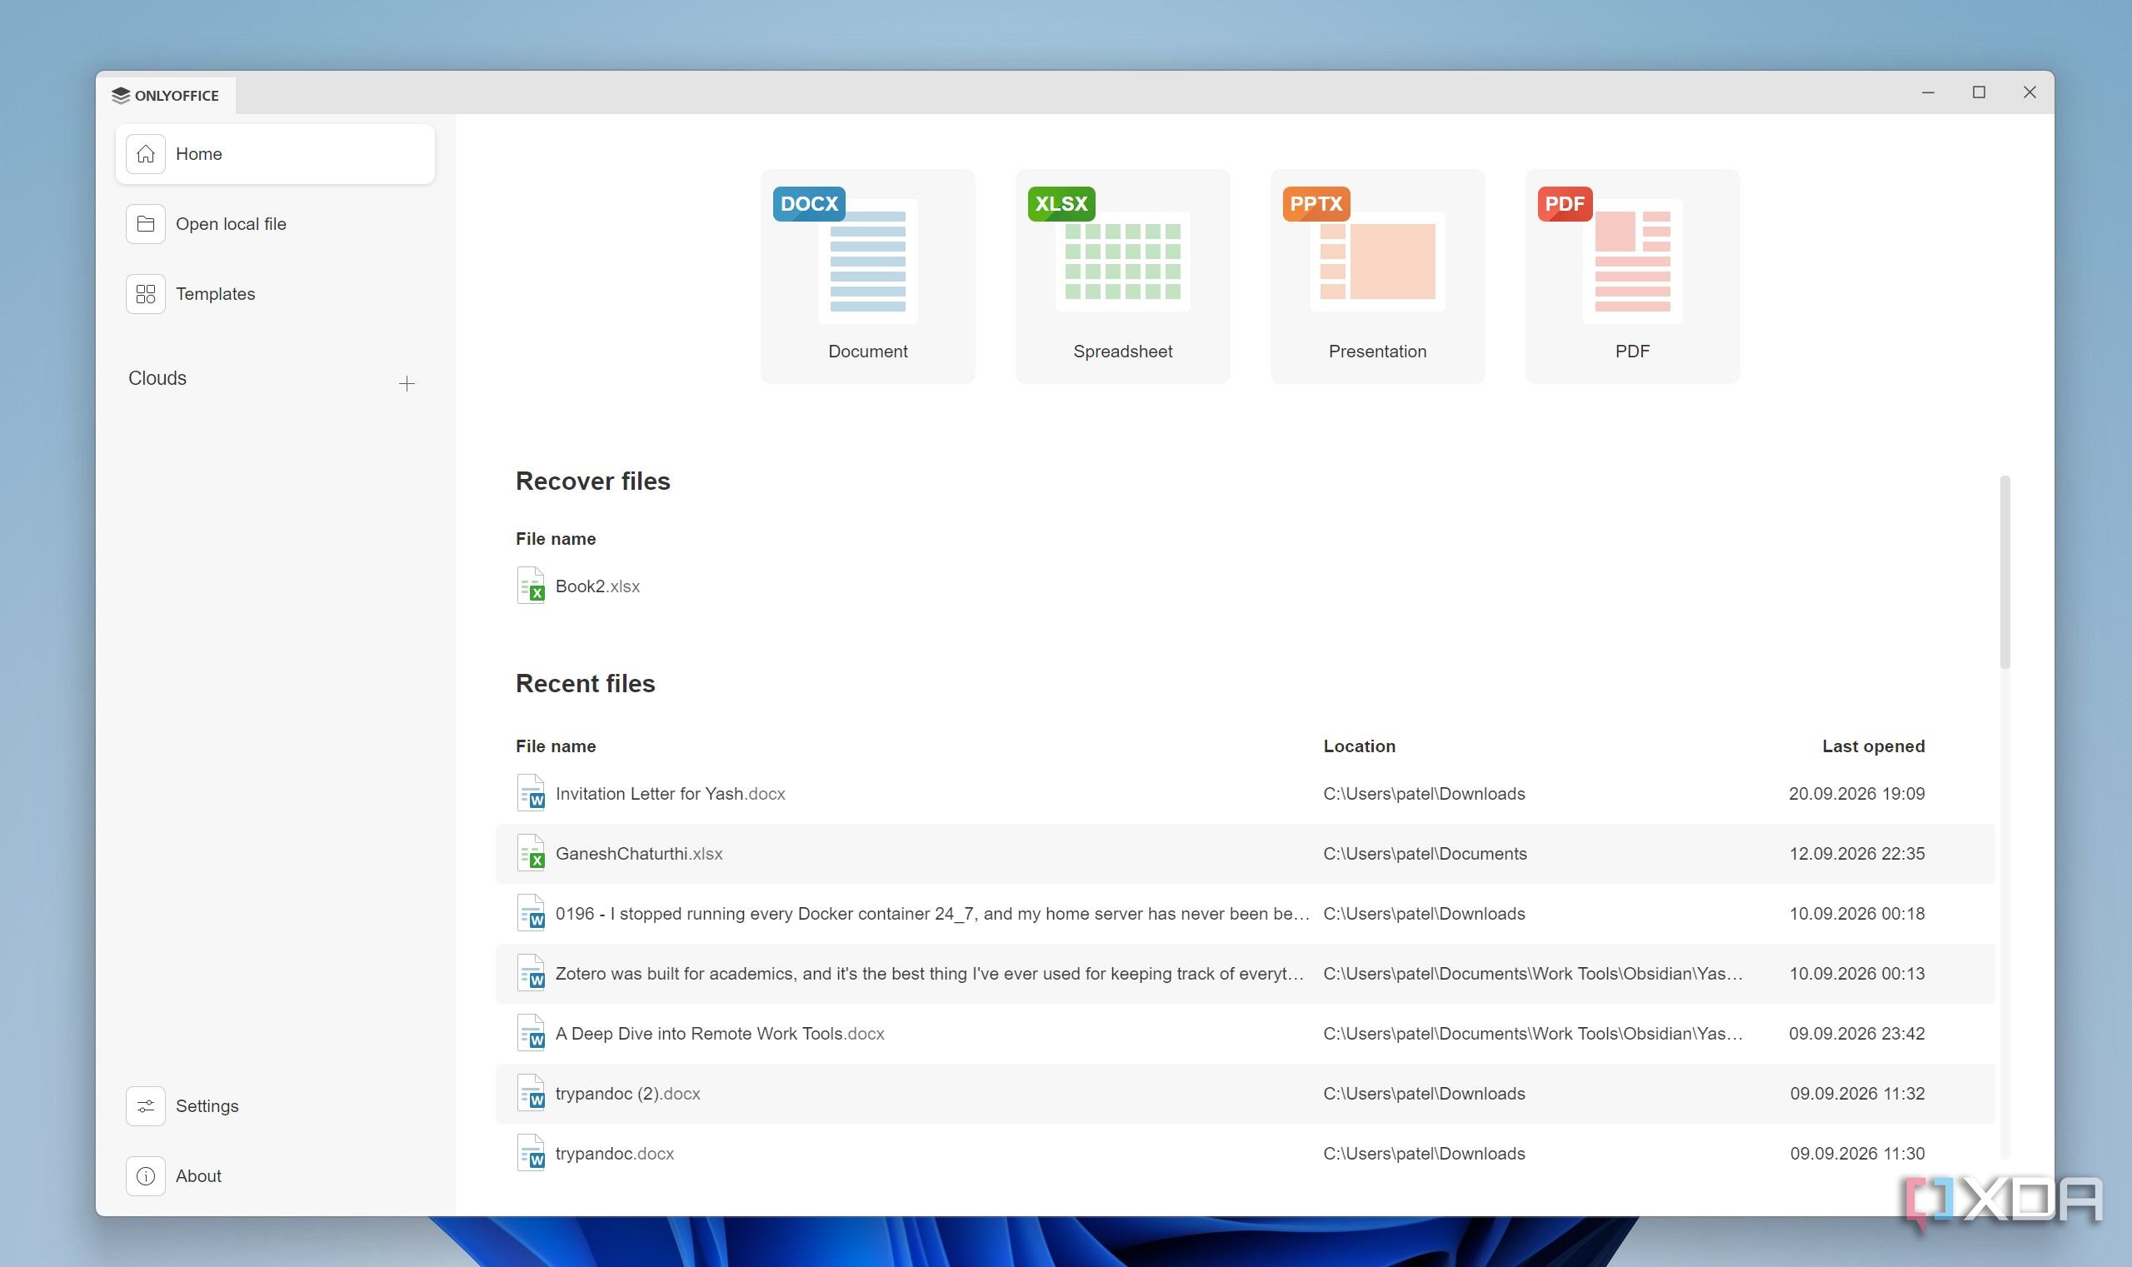Click the Documents location for GaneshChaturthi

[1425, 853]
